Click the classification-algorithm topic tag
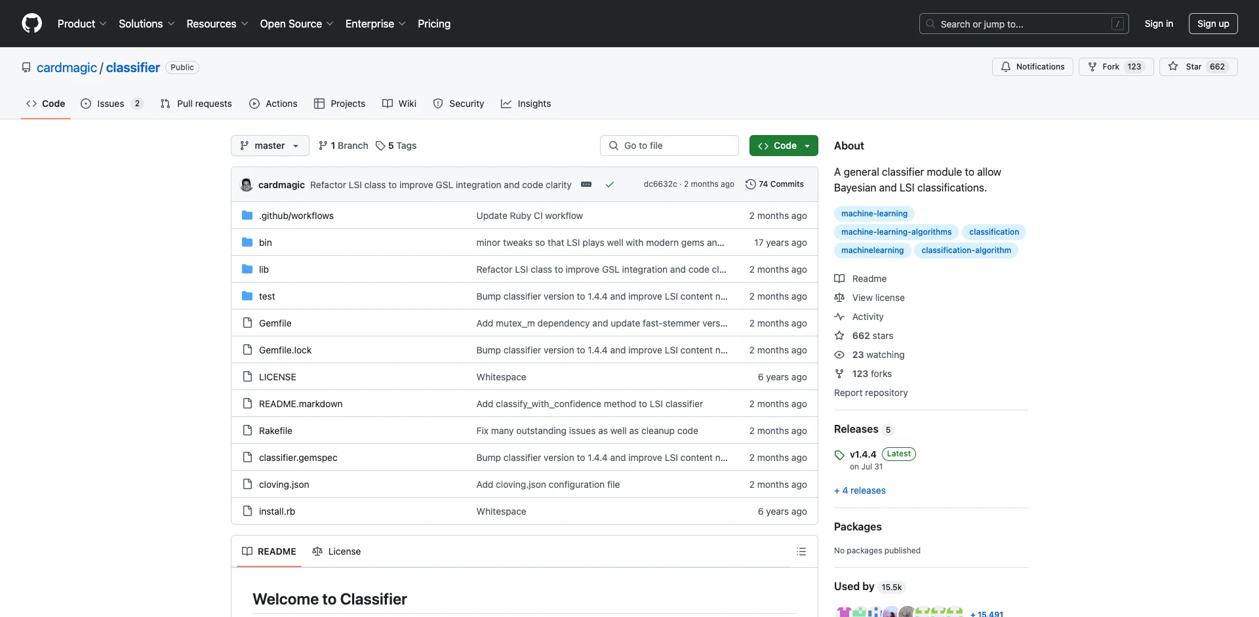The height and width of the screenshot is (617, 1259). click(x=966, y=250)
